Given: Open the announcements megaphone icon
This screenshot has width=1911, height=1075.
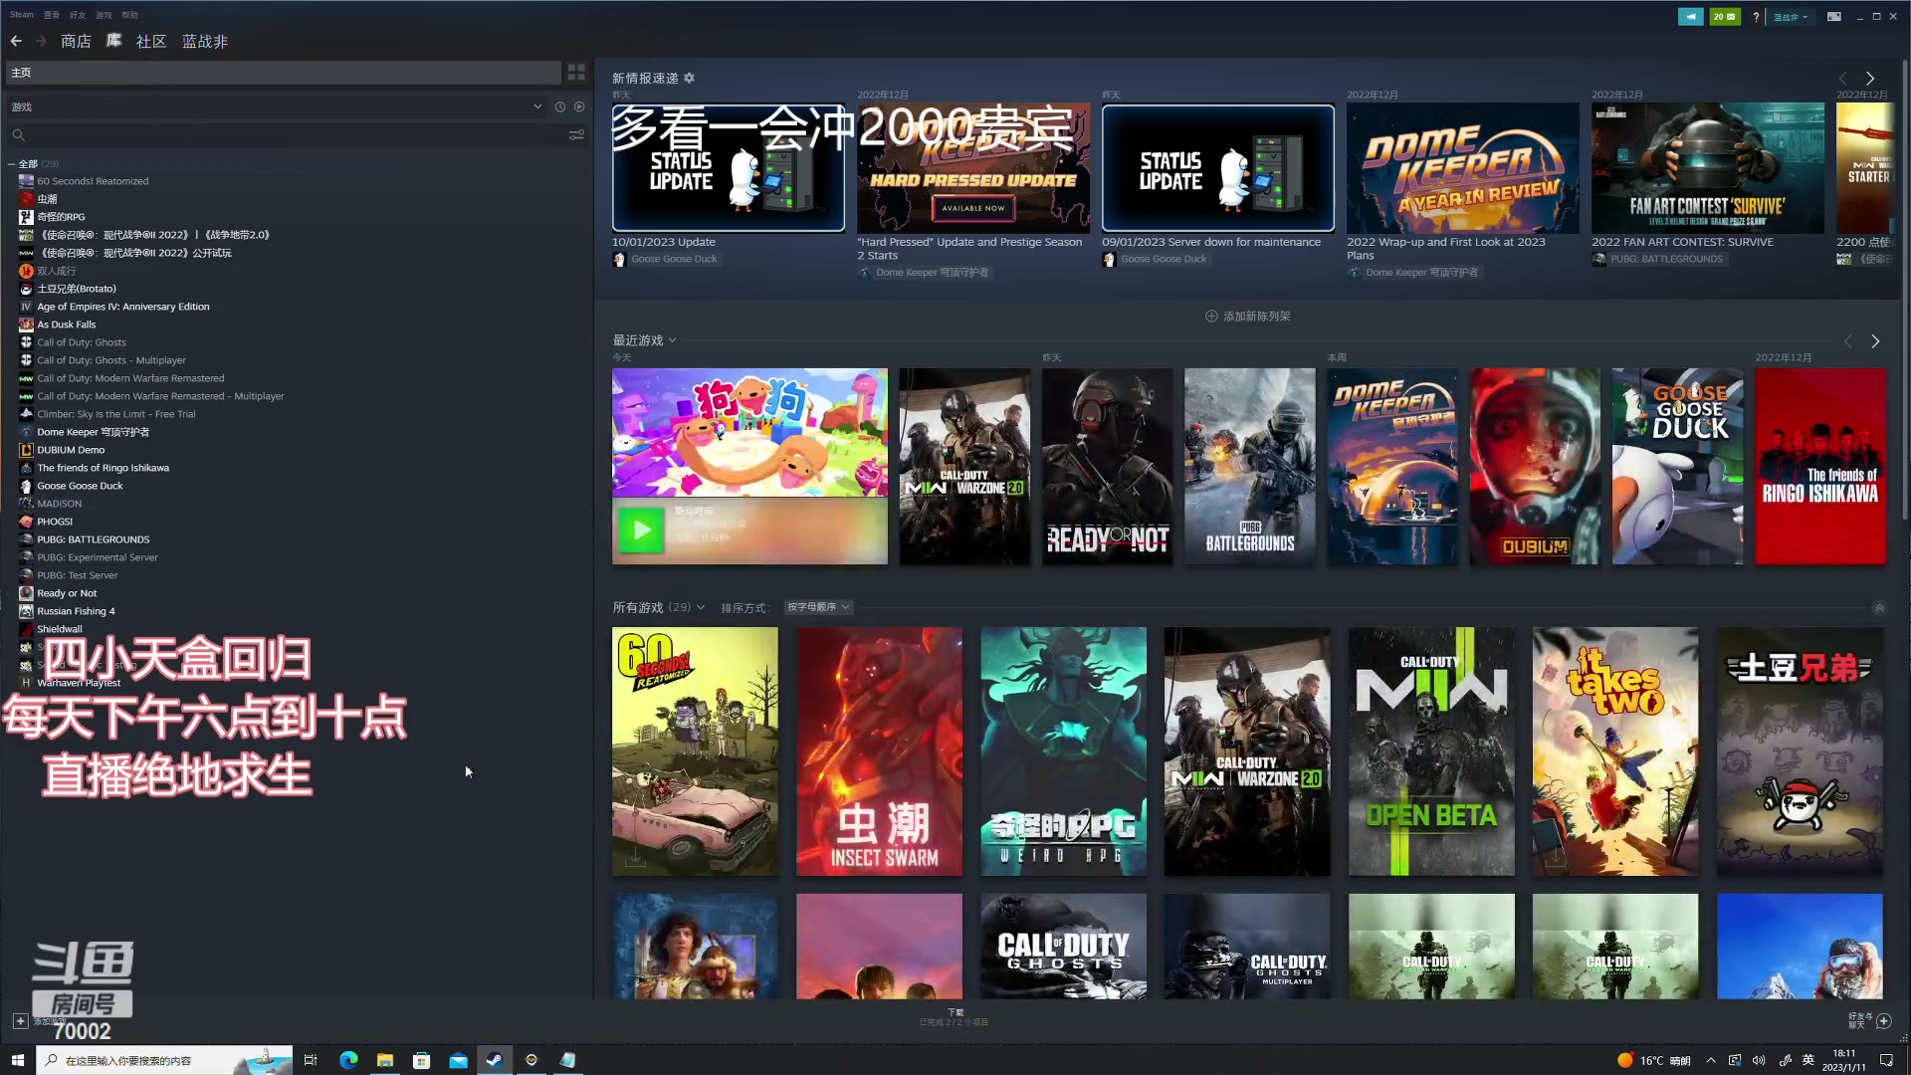Looking at the screenshot, I should tap(1690, 17).
